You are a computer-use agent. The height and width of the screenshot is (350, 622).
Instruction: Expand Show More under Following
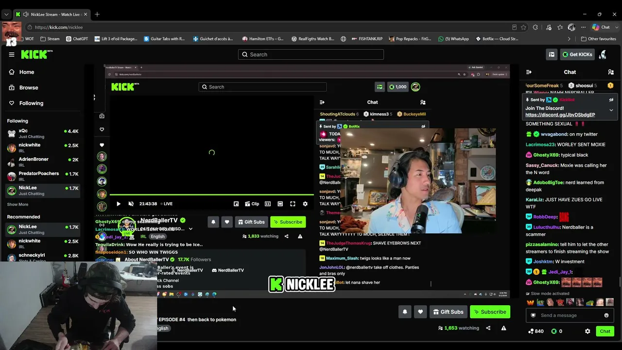coord(17,205)
